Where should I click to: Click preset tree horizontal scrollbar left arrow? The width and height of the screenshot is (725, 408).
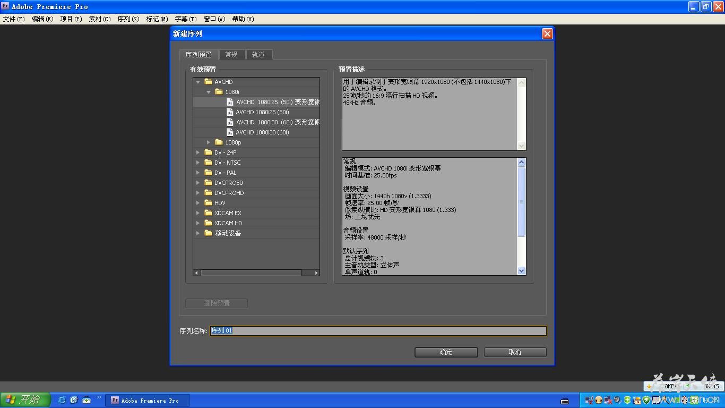[196, 273]
